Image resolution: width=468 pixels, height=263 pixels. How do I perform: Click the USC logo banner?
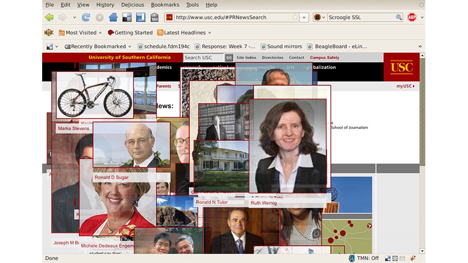coord(401,67)
